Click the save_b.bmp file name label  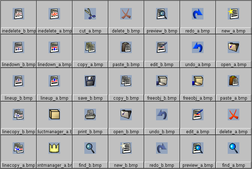(90, 98)
